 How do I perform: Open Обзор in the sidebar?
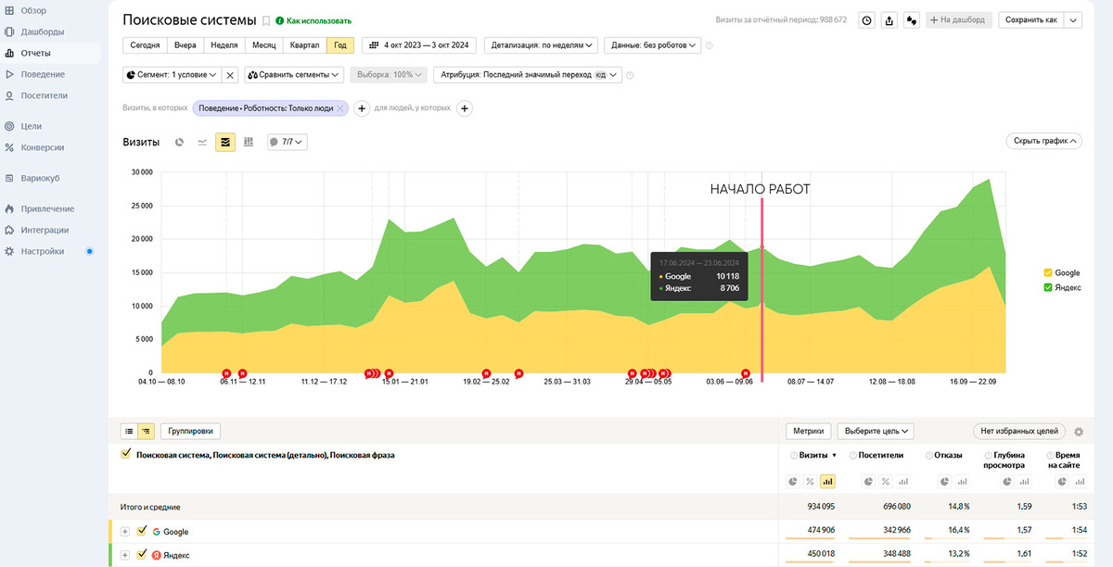click(33, 10)
